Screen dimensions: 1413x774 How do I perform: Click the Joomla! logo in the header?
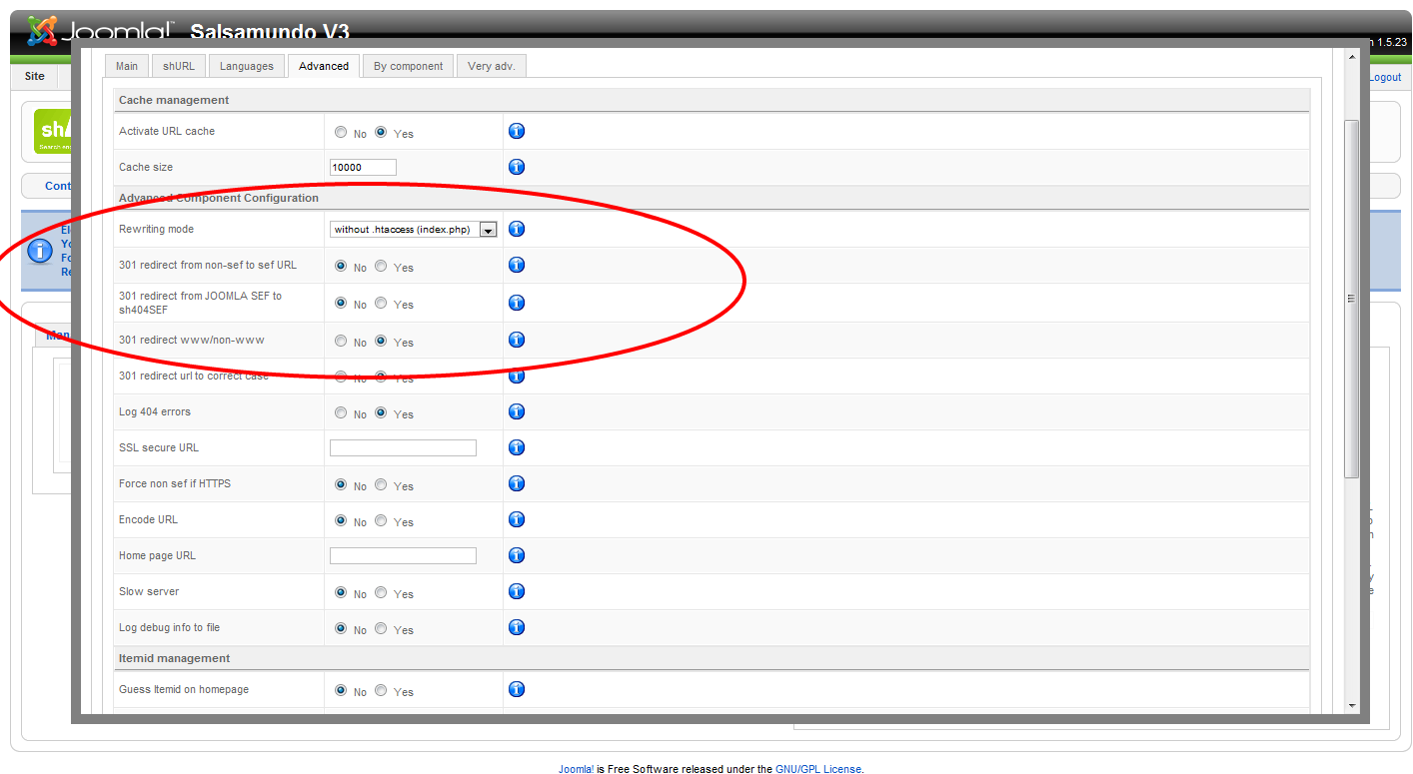pyautogui.click(x=100, y=31)
